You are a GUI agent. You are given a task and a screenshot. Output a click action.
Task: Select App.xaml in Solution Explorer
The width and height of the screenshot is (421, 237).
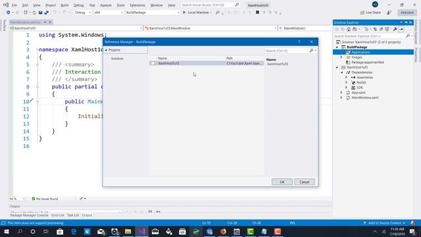click(x=359, y=92)
